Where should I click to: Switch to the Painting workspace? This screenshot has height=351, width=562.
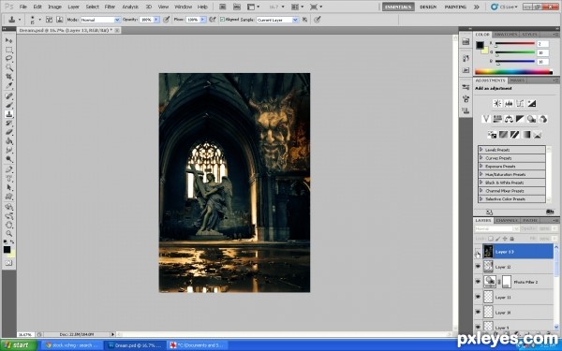tap(455, 7)
